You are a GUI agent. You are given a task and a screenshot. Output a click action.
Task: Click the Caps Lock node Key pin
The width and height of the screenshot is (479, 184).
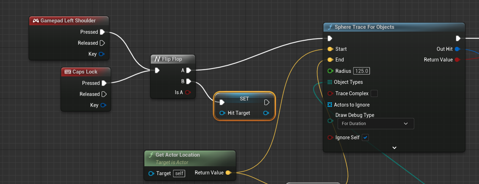point(103,105)
